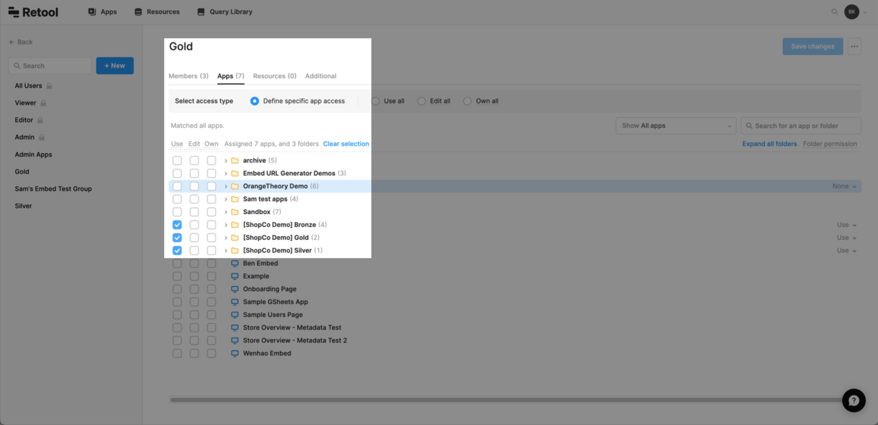Click Expand all folders link
This screenshot has width=878, height=425.
point(770,144)
